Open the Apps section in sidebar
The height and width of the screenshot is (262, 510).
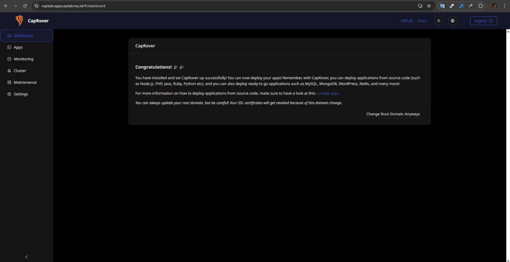tap(26, 47)
